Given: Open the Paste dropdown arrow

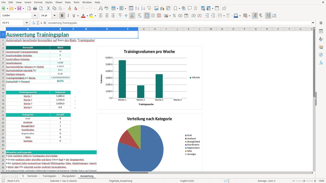Looking at the screenshot, I should point(64,8).
